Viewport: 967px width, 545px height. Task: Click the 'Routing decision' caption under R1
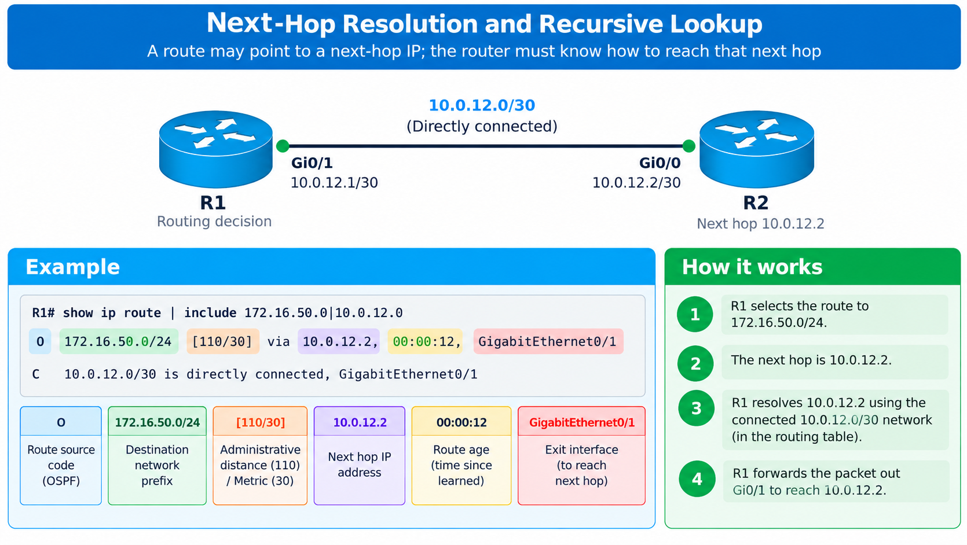click(214, 222)
